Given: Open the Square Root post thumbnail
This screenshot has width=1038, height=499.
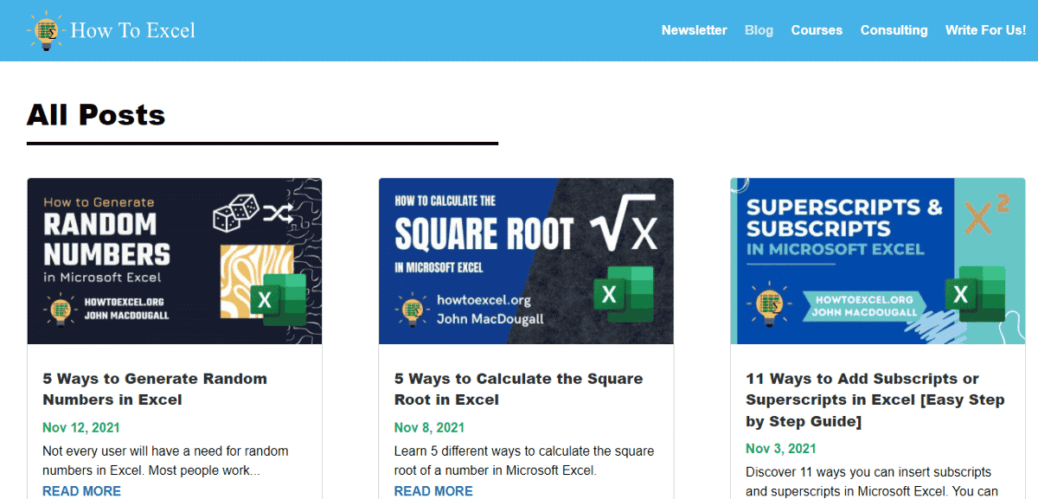Looking at the screenshot, I should point(526,261).
